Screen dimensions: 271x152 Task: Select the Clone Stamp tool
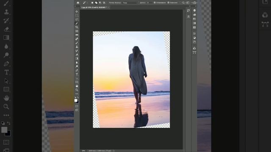click(x=77, y=47)
